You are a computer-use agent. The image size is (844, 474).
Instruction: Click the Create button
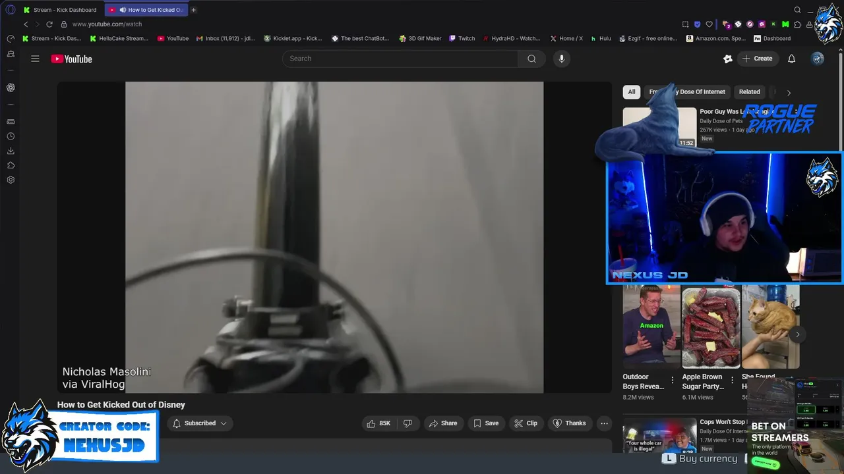[758, 59]
